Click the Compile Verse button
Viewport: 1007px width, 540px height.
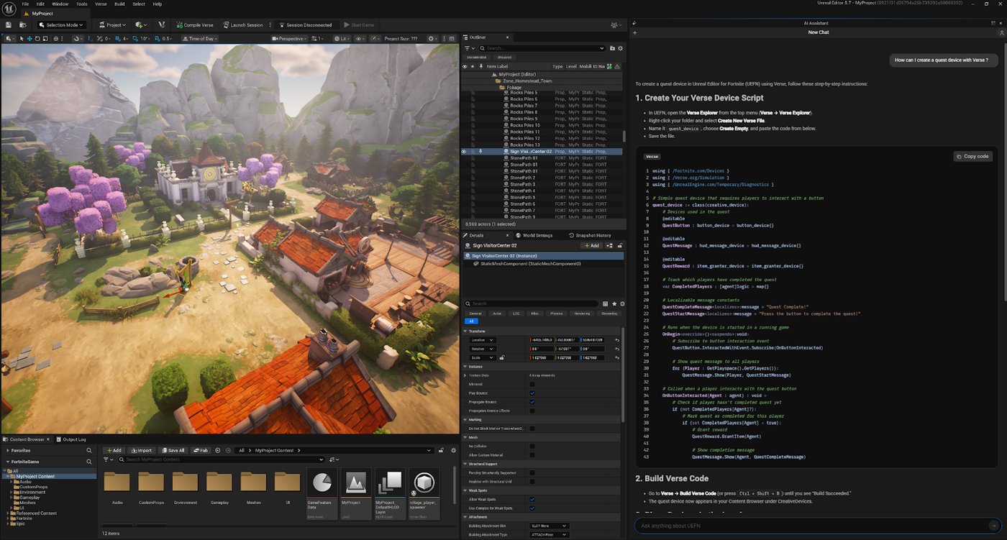194,25
